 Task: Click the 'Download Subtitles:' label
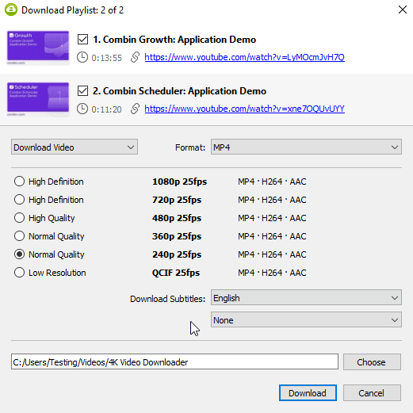coord(167,299)
